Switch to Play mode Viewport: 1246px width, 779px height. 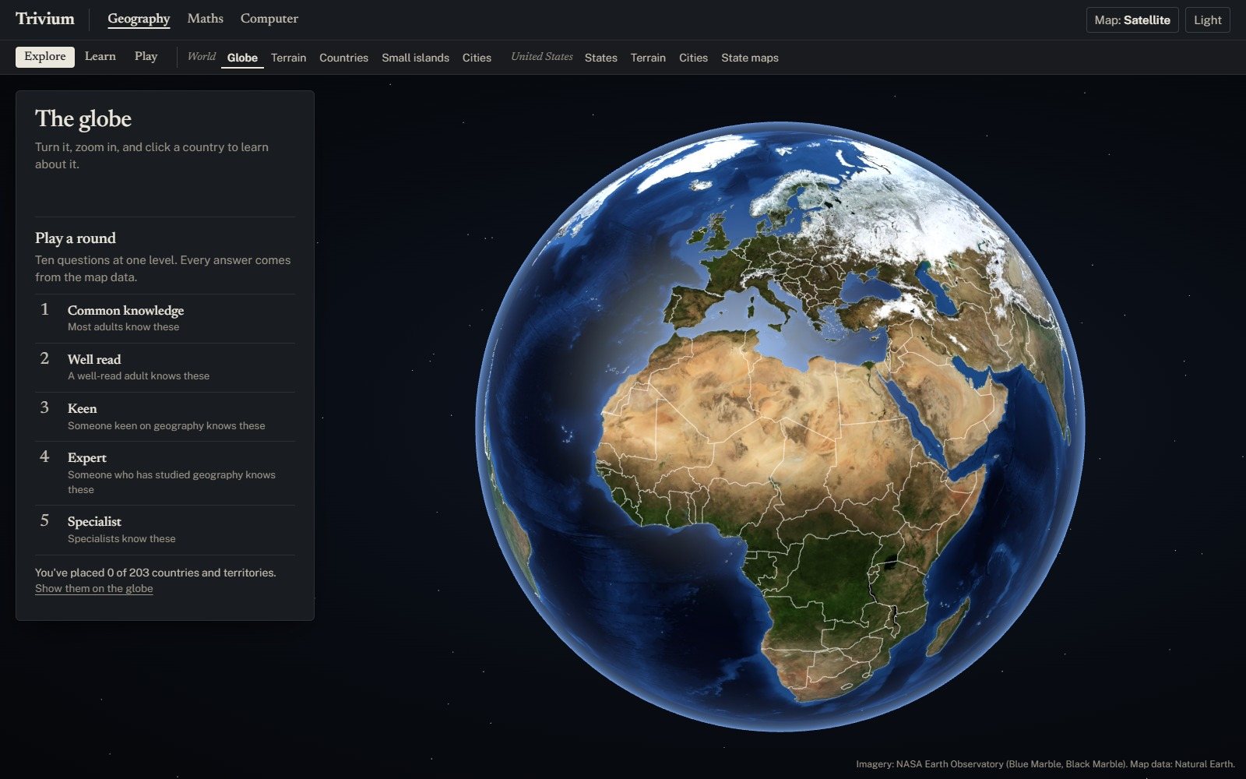[x=146, y=57]
